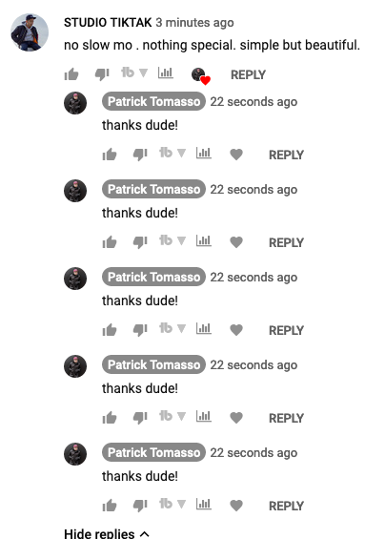Image resolution: width=386 pixels, height=539 pixels.
Task: Dislike the STUDIO TIKTAK comment
Action: pos(102,74)
